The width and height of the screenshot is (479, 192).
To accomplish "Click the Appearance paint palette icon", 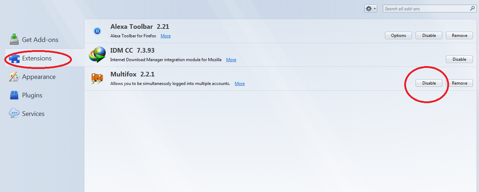I will pyautogui.click(x=14, y=77).
